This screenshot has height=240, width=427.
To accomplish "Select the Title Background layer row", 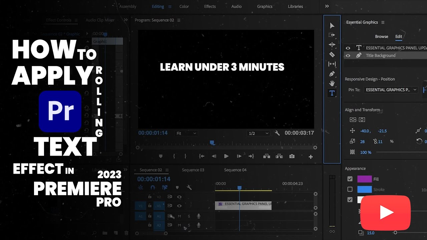I will point(385,56).
